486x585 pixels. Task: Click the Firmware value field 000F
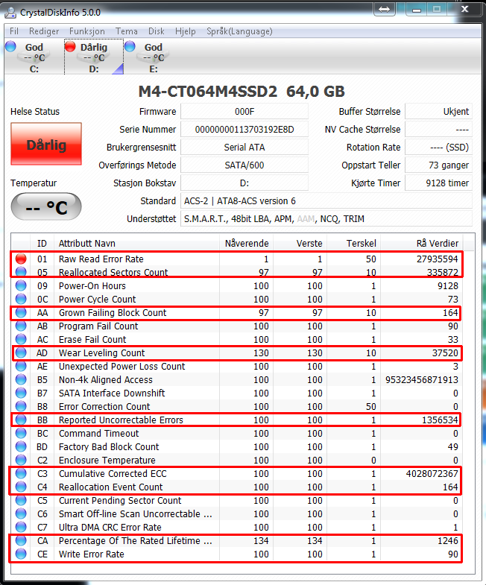(x=244, y=112)
